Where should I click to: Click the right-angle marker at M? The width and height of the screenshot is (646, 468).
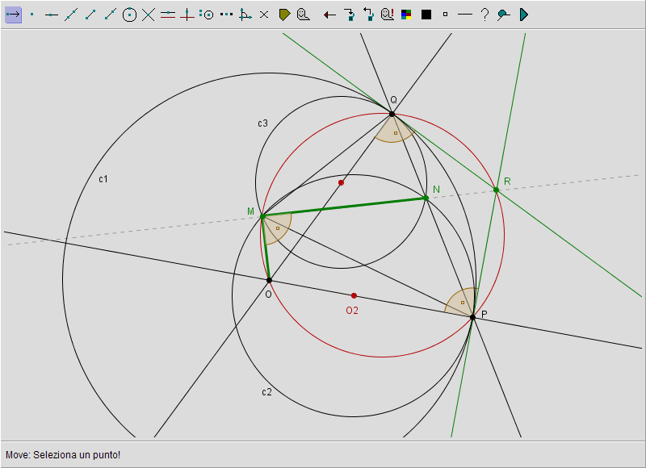[276, 228]
